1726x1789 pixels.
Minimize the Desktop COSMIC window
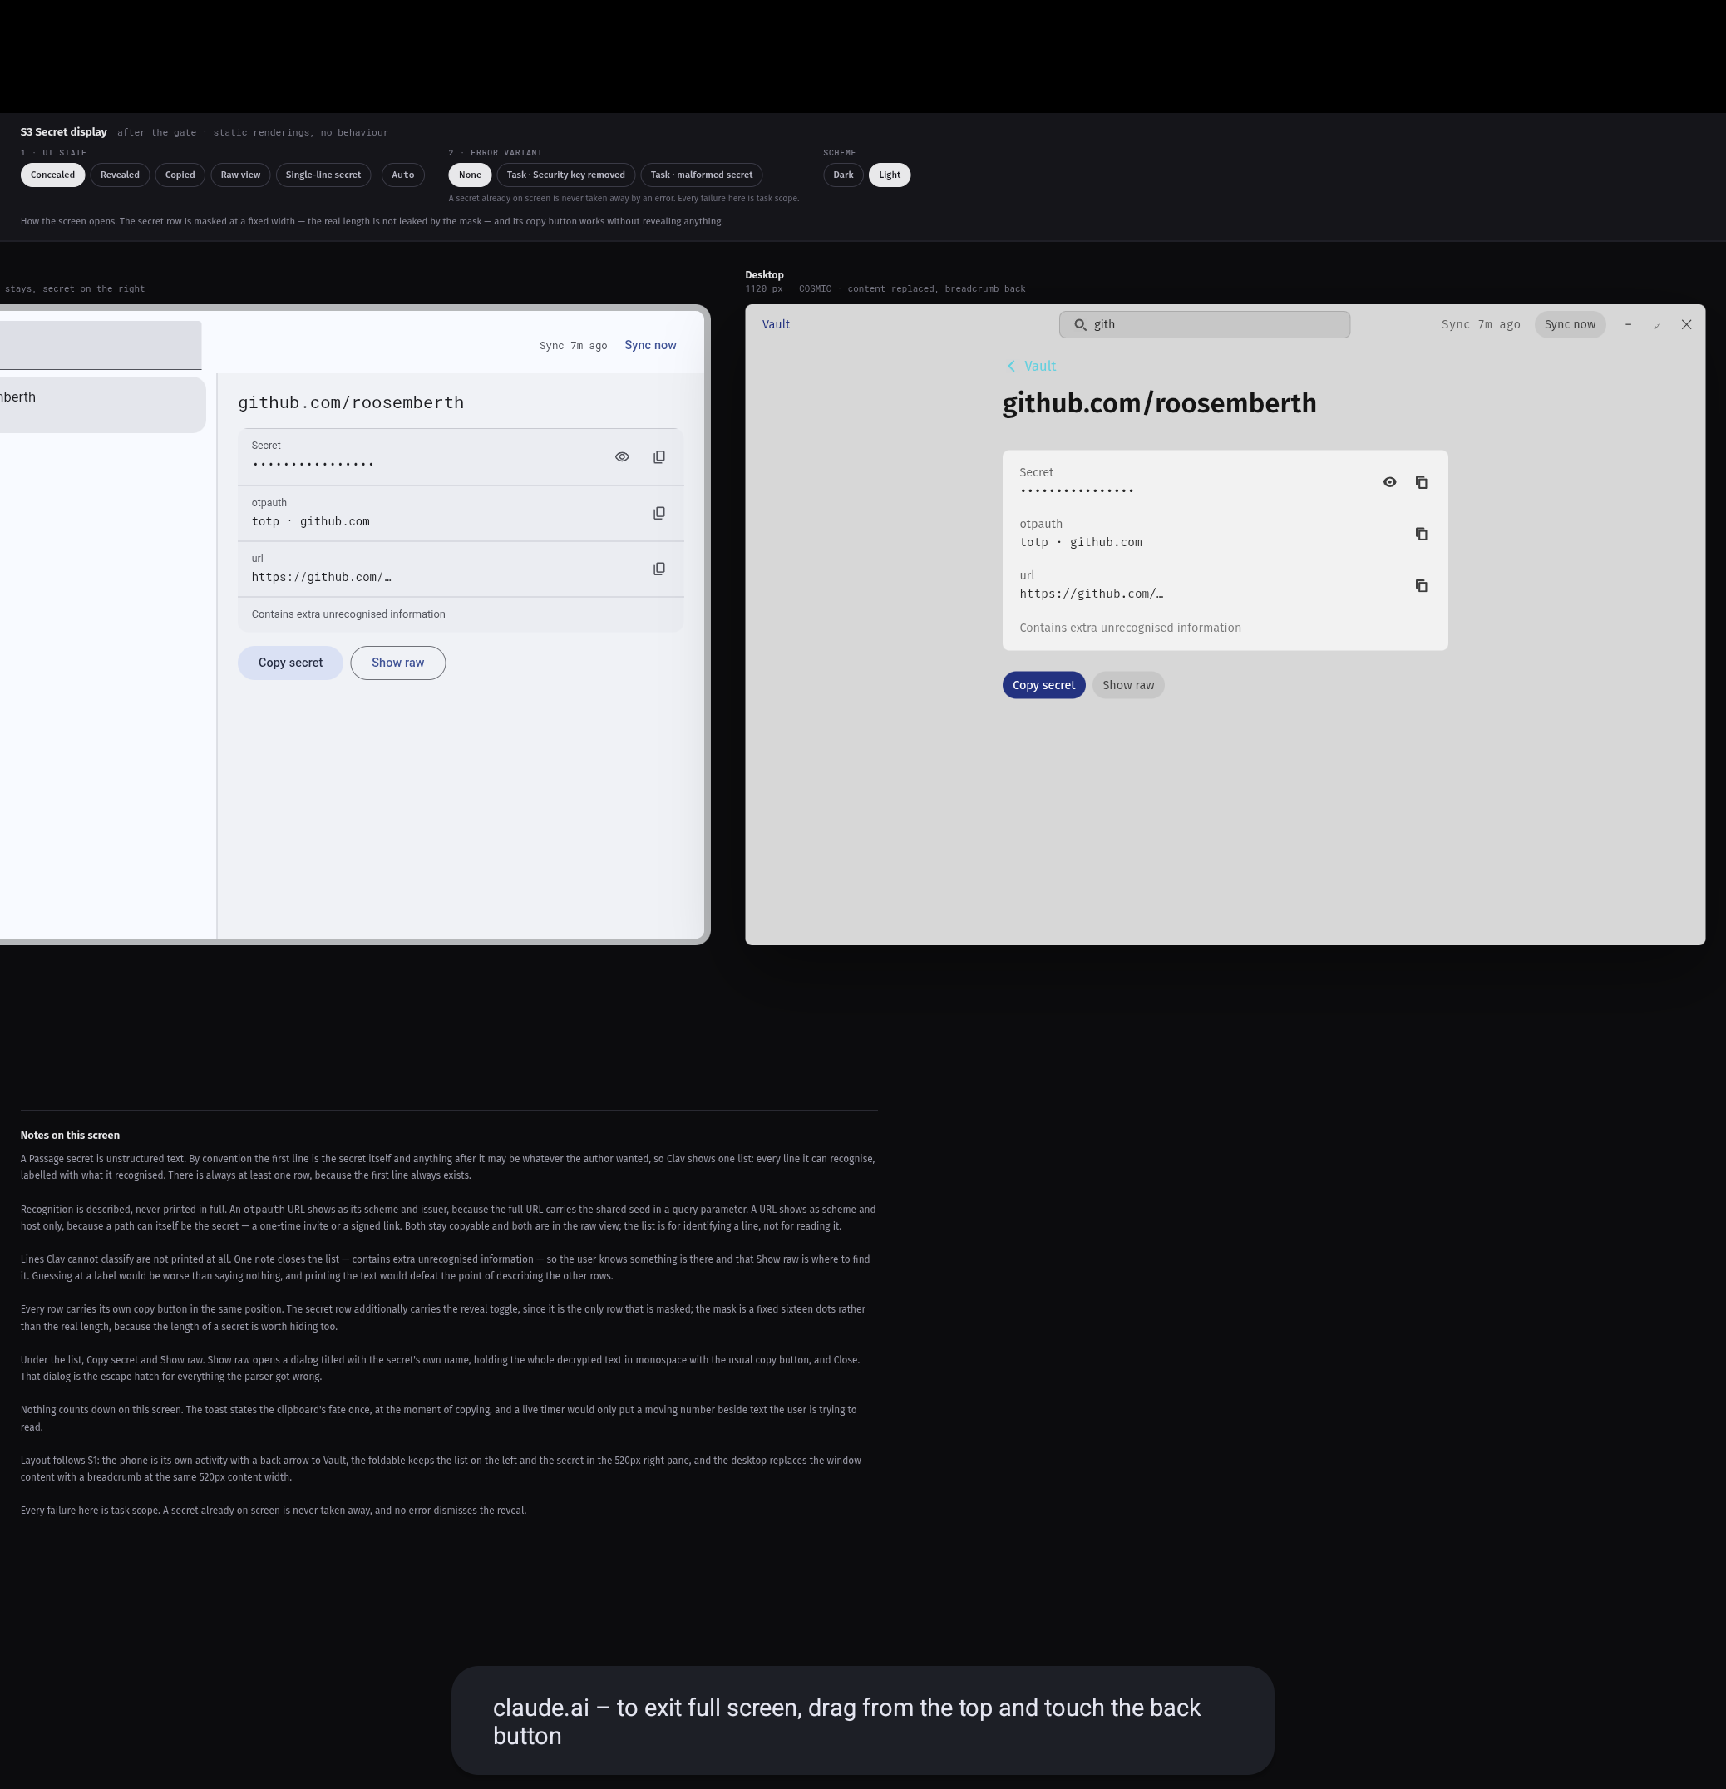(x=1627, y=324)
